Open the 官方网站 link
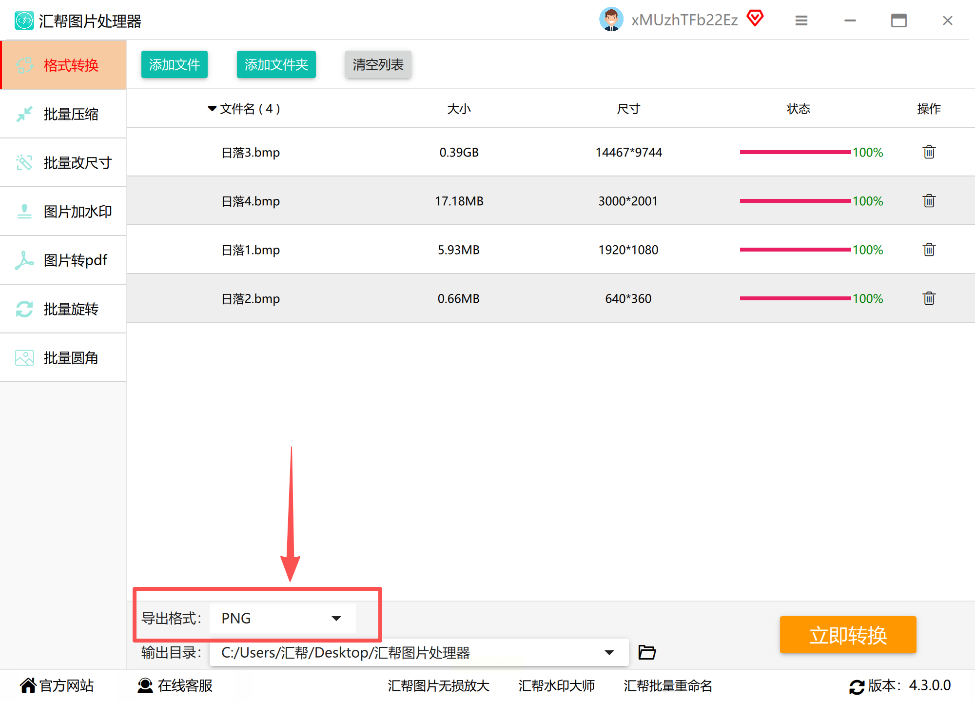 tap(57, 686)
